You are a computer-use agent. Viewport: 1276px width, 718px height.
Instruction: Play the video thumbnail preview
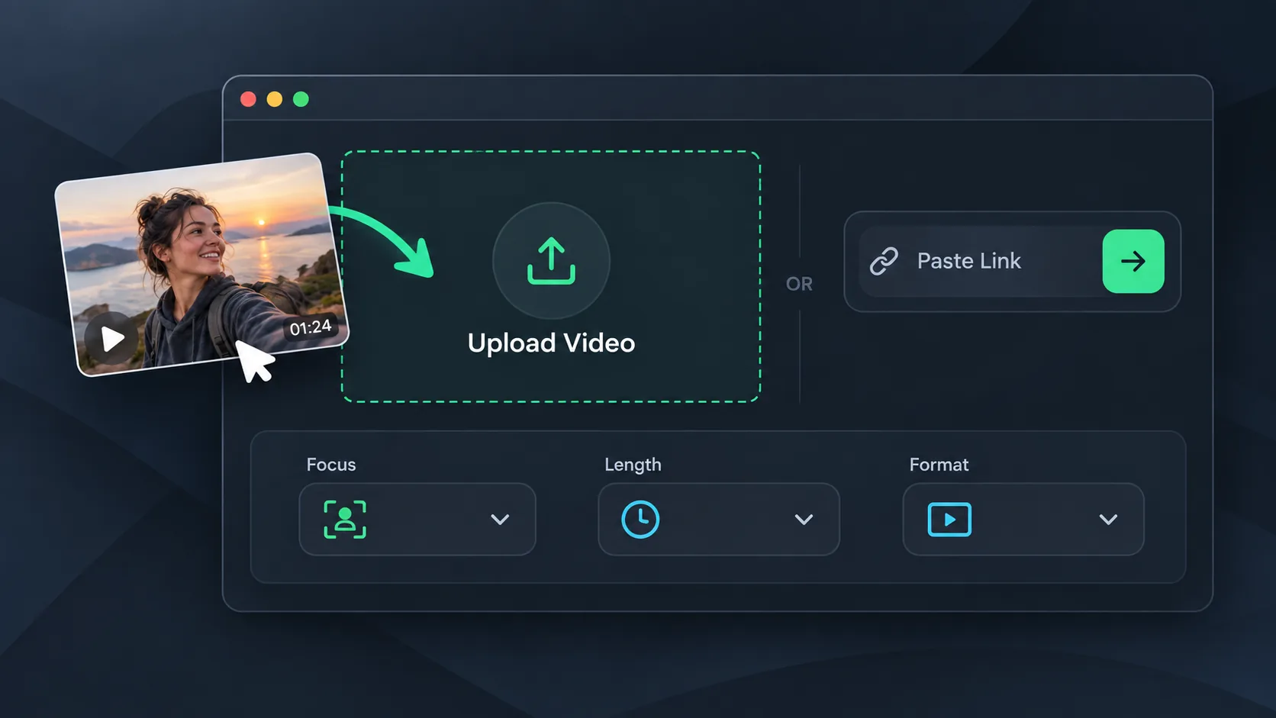pyautogui.click(x=111, y=338)
